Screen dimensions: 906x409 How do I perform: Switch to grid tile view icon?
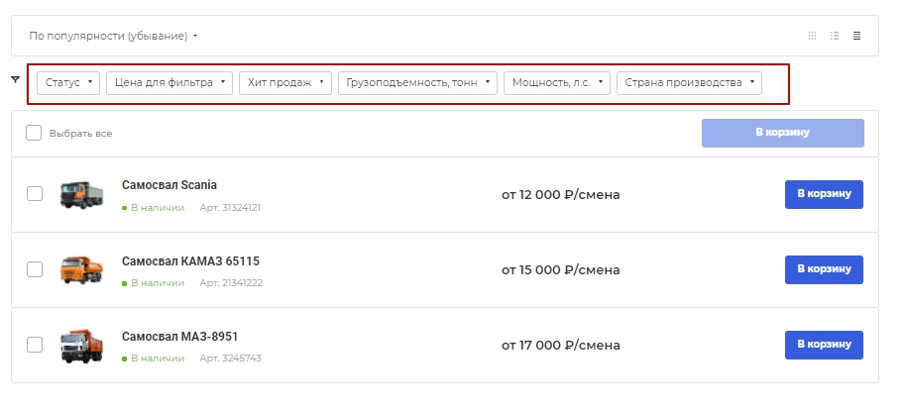click(812, 36)
